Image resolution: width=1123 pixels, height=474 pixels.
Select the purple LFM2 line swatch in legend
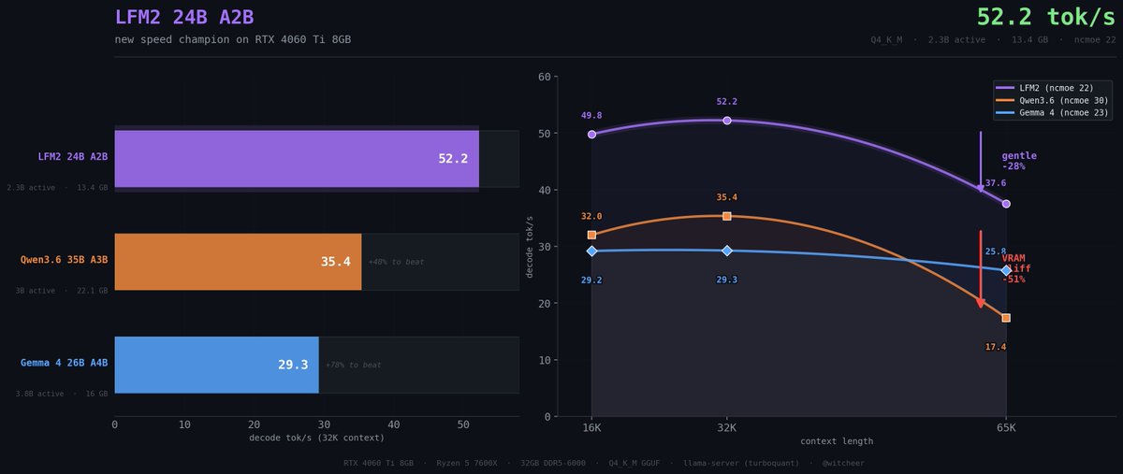pyautogui.click(x=1006, y=87)
